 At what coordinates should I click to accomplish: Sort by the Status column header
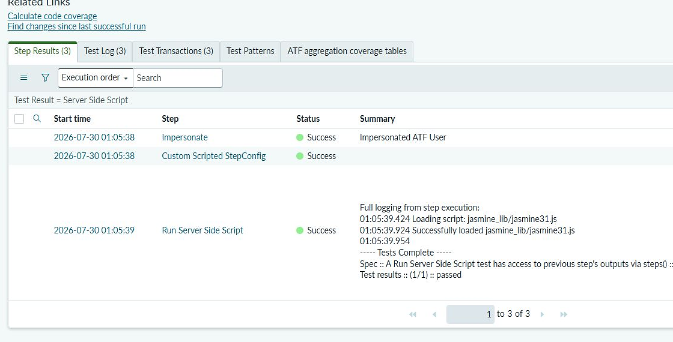(x=308, y=119)
